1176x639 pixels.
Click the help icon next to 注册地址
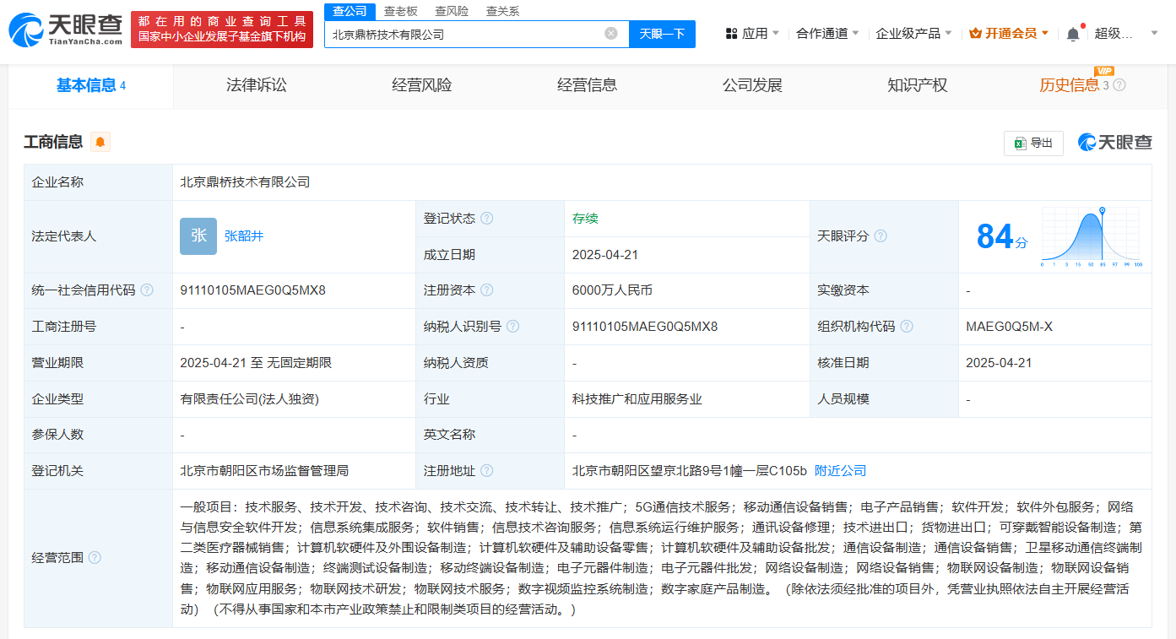tap(487, 471)
